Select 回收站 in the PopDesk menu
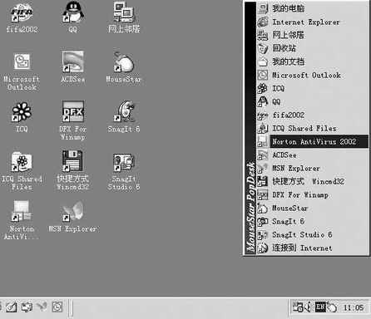Viewport: 371px width, 319px height. click(313, 48)
